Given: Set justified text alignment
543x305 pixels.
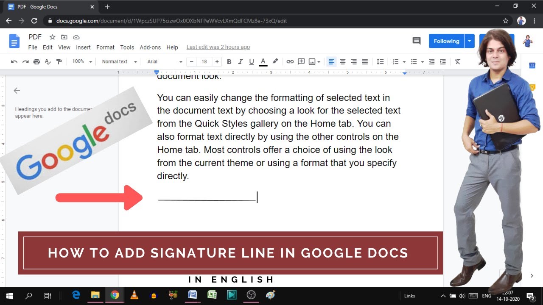Looking at the screenshot, I should (365, 62).
